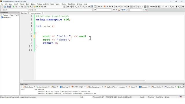Click the New file toolbar icon

point(2,7)
